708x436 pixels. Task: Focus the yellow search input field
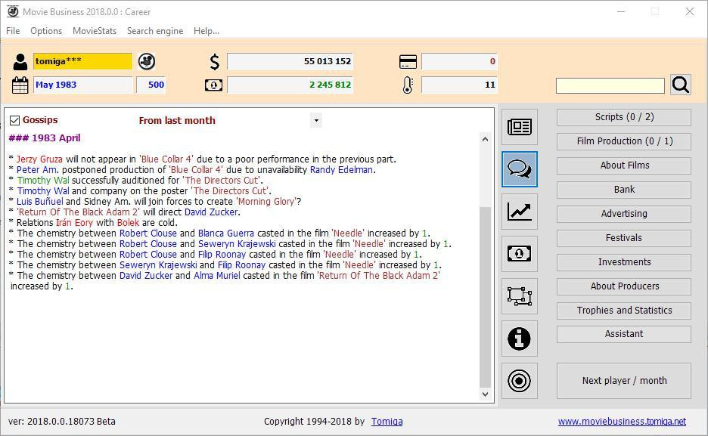610,85
